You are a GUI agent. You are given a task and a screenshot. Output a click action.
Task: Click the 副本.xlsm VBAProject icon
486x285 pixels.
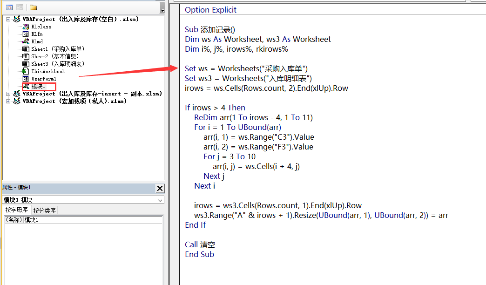[x=17, y=94]
